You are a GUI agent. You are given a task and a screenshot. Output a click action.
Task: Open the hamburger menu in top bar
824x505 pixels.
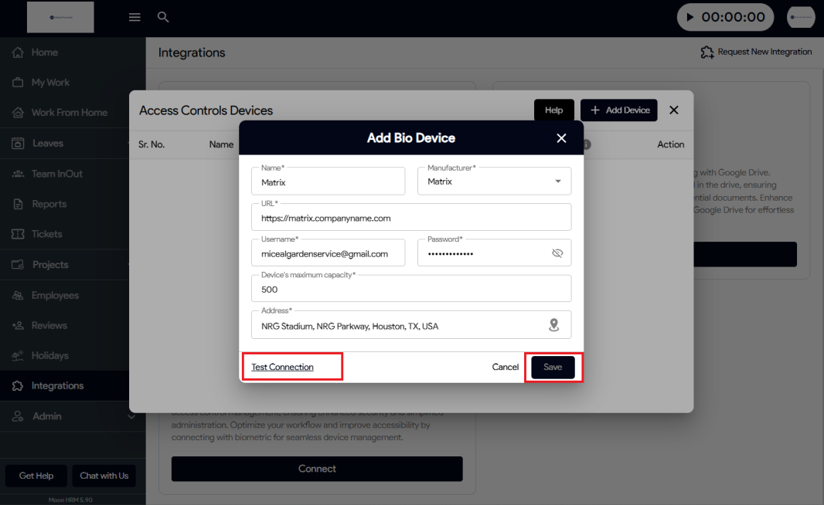click(134, 17)
